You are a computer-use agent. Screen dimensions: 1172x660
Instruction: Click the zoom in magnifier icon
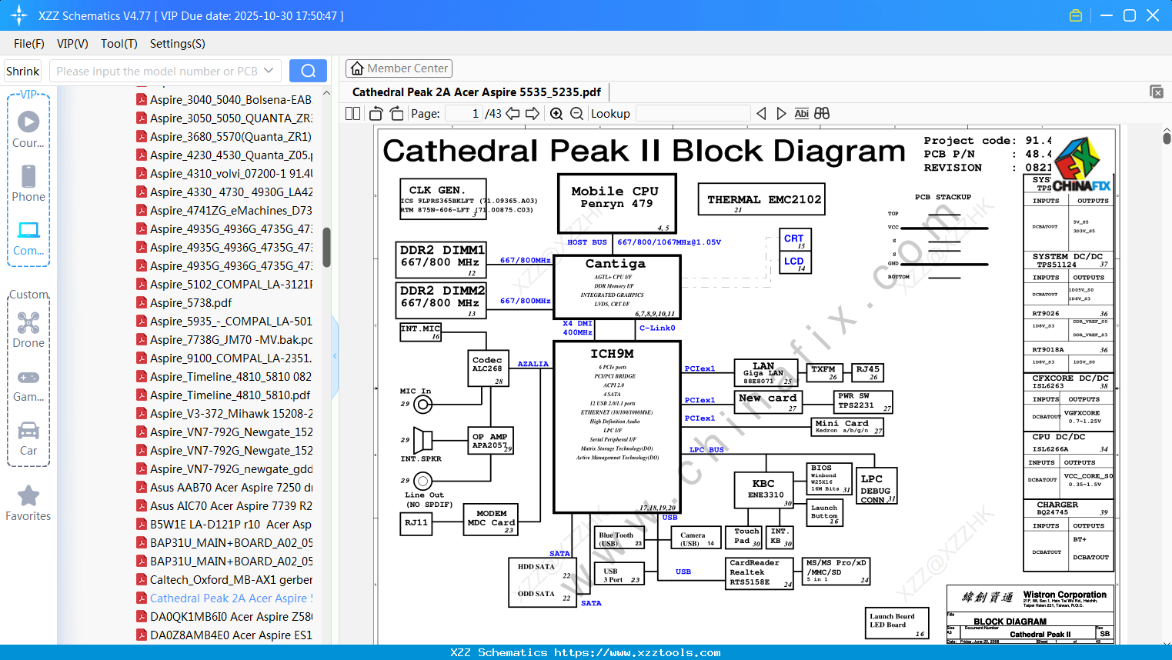pos(556,114)
